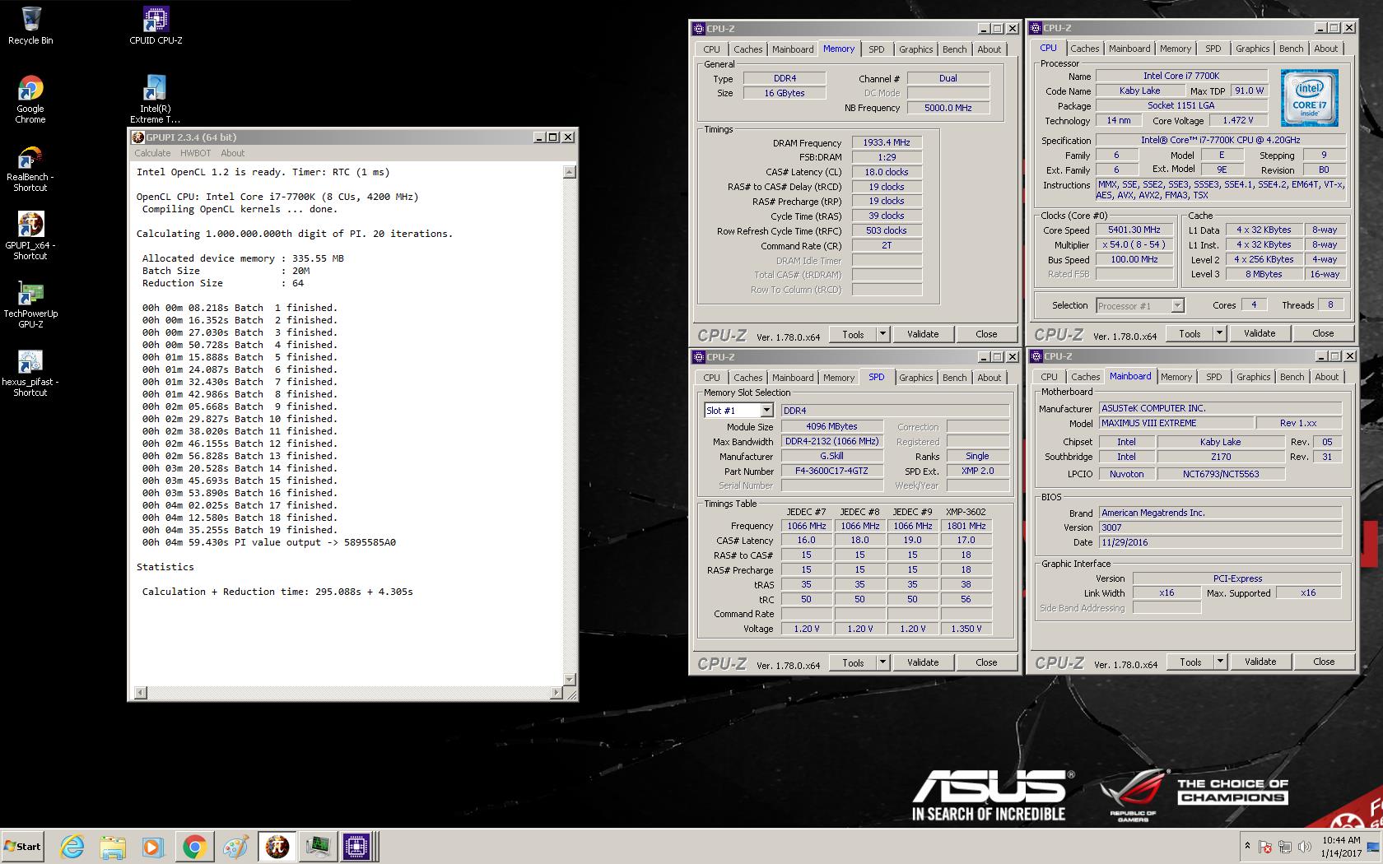Screen dimensions: 1383x864
Task: Switch to Bench tab in the CPU-Z Memory window
Action: pyautogui.click(x=954, y=49)
